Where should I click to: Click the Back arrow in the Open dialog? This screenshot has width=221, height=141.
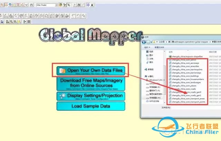point(144,42)
